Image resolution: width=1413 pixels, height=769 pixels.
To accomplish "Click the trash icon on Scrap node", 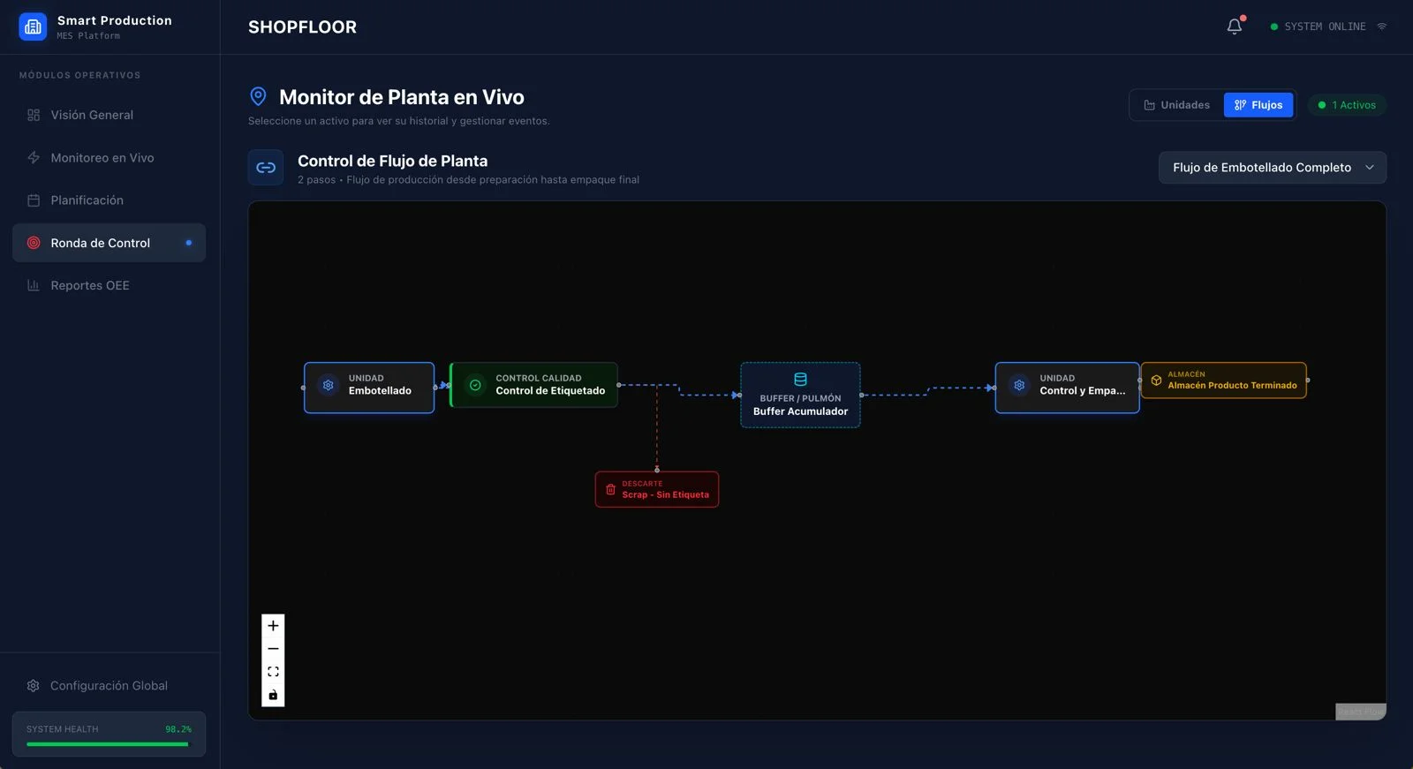I will pyautogui.click(x=610, y=489).
